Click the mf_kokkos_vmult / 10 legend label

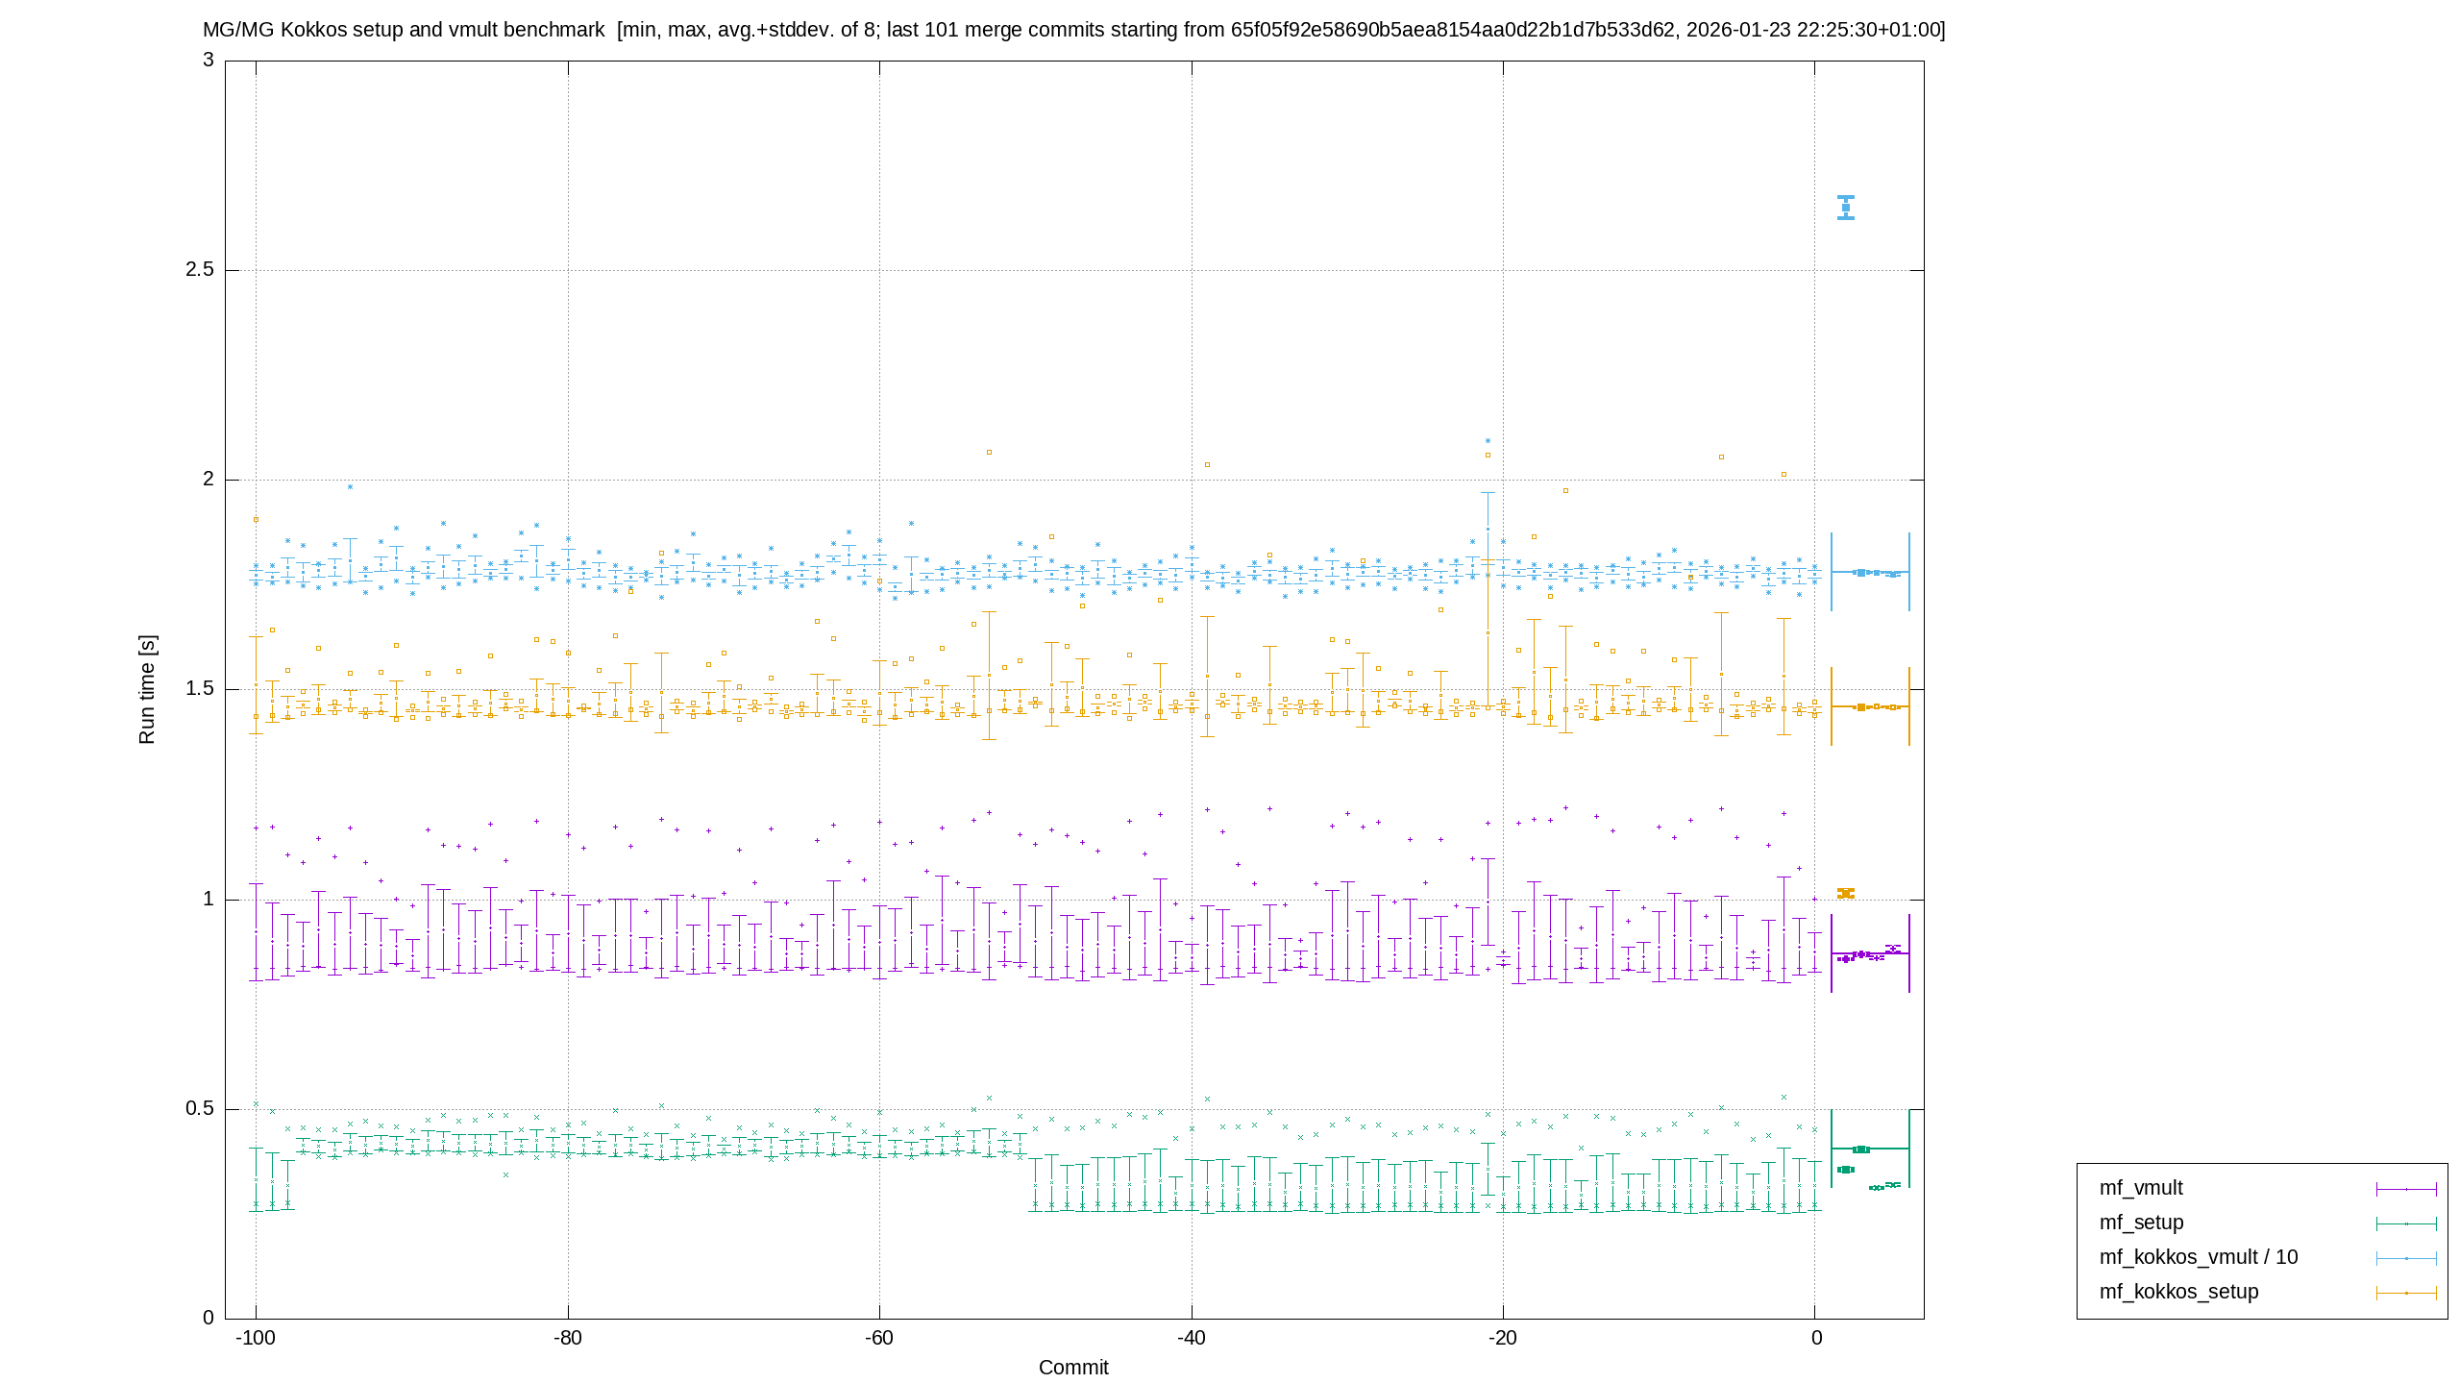[x=2199, y=1257]
